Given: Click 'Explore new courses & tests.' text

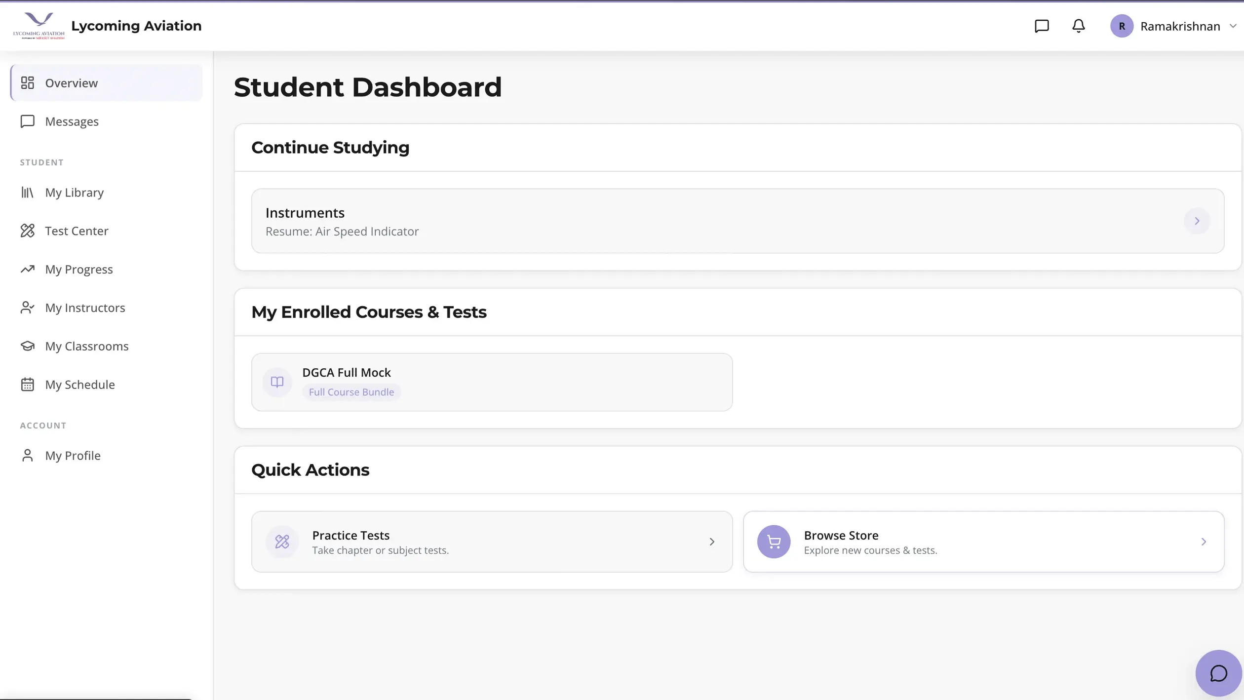Looking at the screenshot, I should [870, 550].
